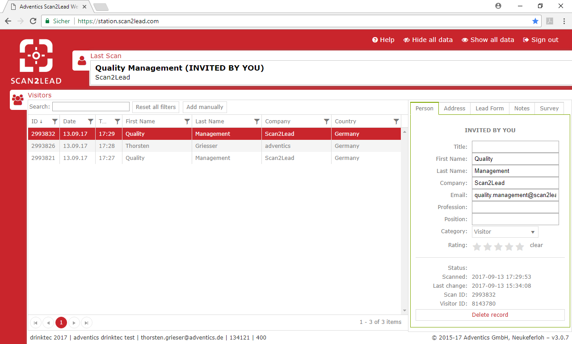Go to first page of visitors
Image resolution: width=572 pixels, height=344 pixels.
tap(36, 323)
